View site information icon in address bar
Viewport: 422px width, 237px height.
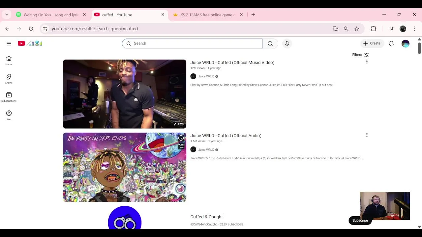(45, 29)
